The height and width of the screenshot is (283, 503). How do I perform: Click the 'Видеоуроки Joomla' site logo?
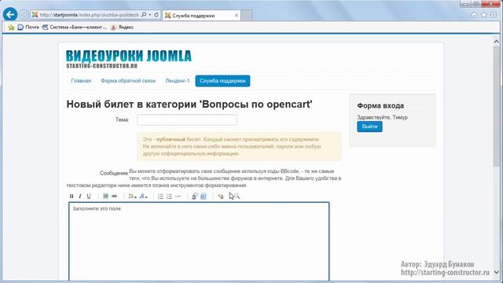point(129,59)
